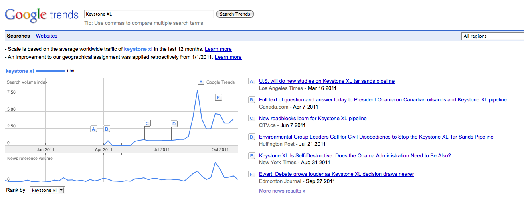Expand the Rank by keystone xl dropdown
The height and width of the screenshot is (199, 524).
click(47, 191)
